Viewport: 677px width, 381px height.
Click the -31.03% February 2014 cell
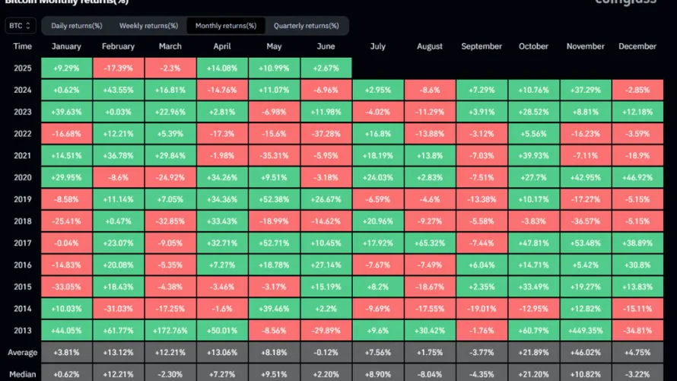coord(119,309)
